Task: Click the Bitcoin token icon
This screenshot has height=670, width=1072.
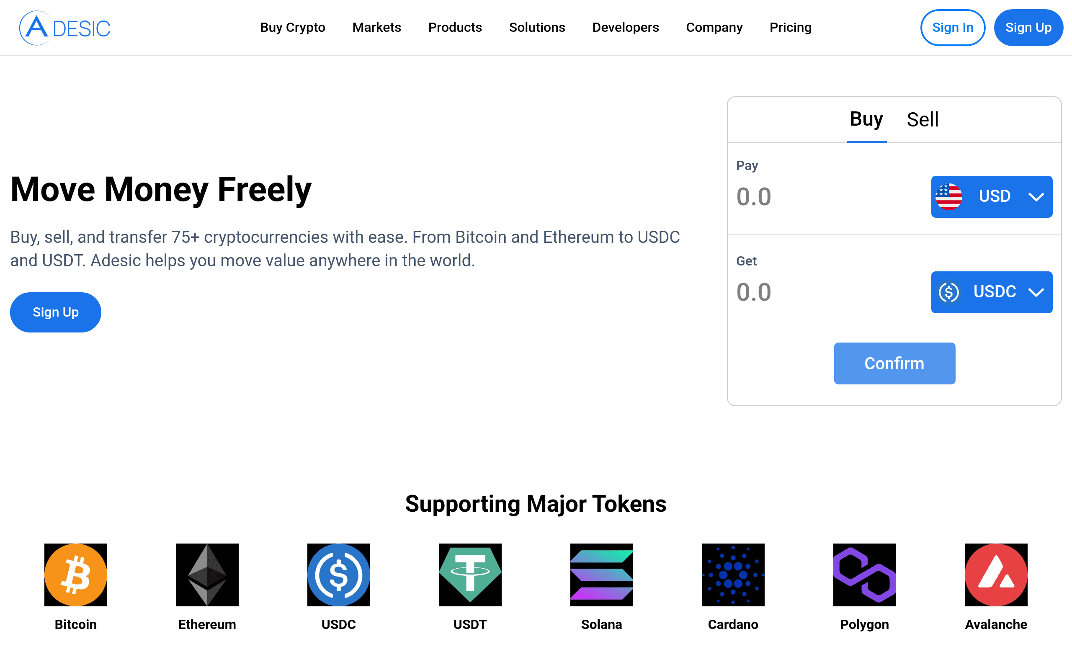Action: [76, 575]
